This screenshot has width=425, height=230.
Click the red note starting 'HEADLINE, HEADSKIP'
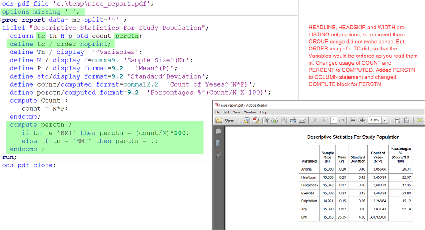(x=363, y=56)
